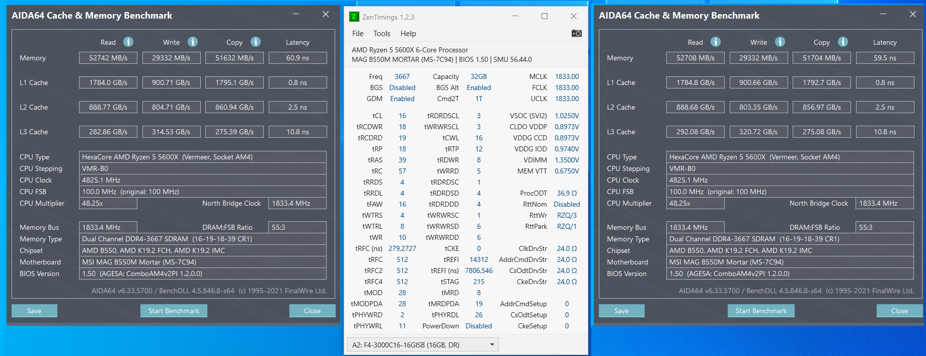This screenshot has width=926, height=356.
Task: Click BIOS Version field in right AIDA64 window
Action: [790, 274]
